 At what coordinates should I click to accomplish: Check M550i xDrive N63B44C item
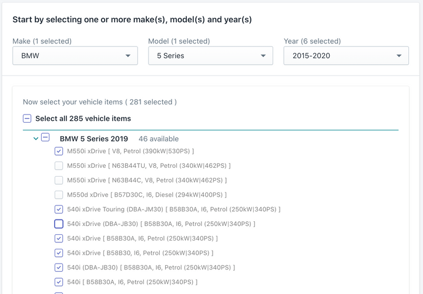pos(59,180)
